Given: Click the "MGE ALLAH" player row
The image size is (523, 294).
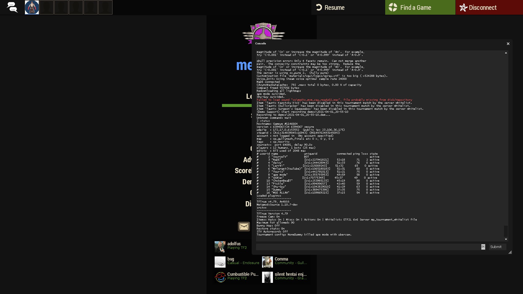Looking at the screenshot, I should pos(318,193).
